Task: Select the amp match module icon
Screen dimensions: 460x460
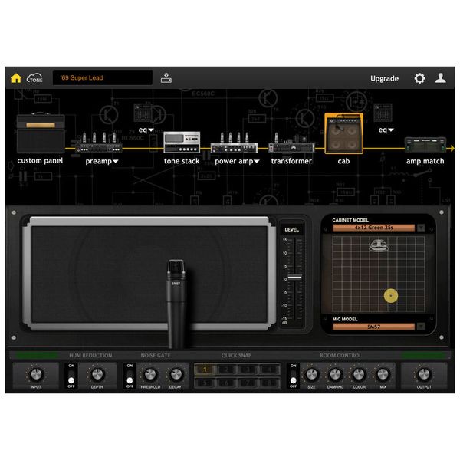Action: click(426, 145)
